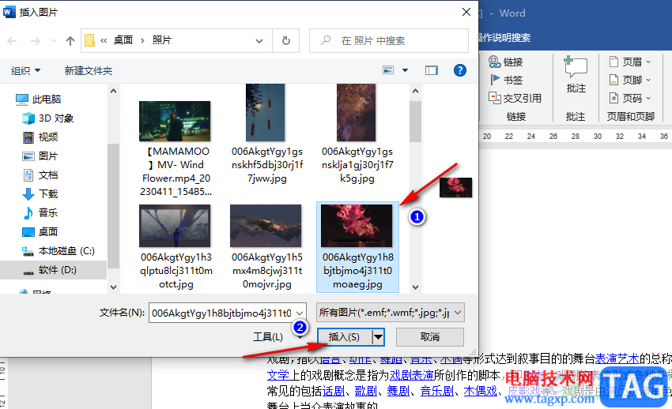Expand the 插入 button dropdown arrow
This screenshot has width=672, height=409.
(378, 337)
